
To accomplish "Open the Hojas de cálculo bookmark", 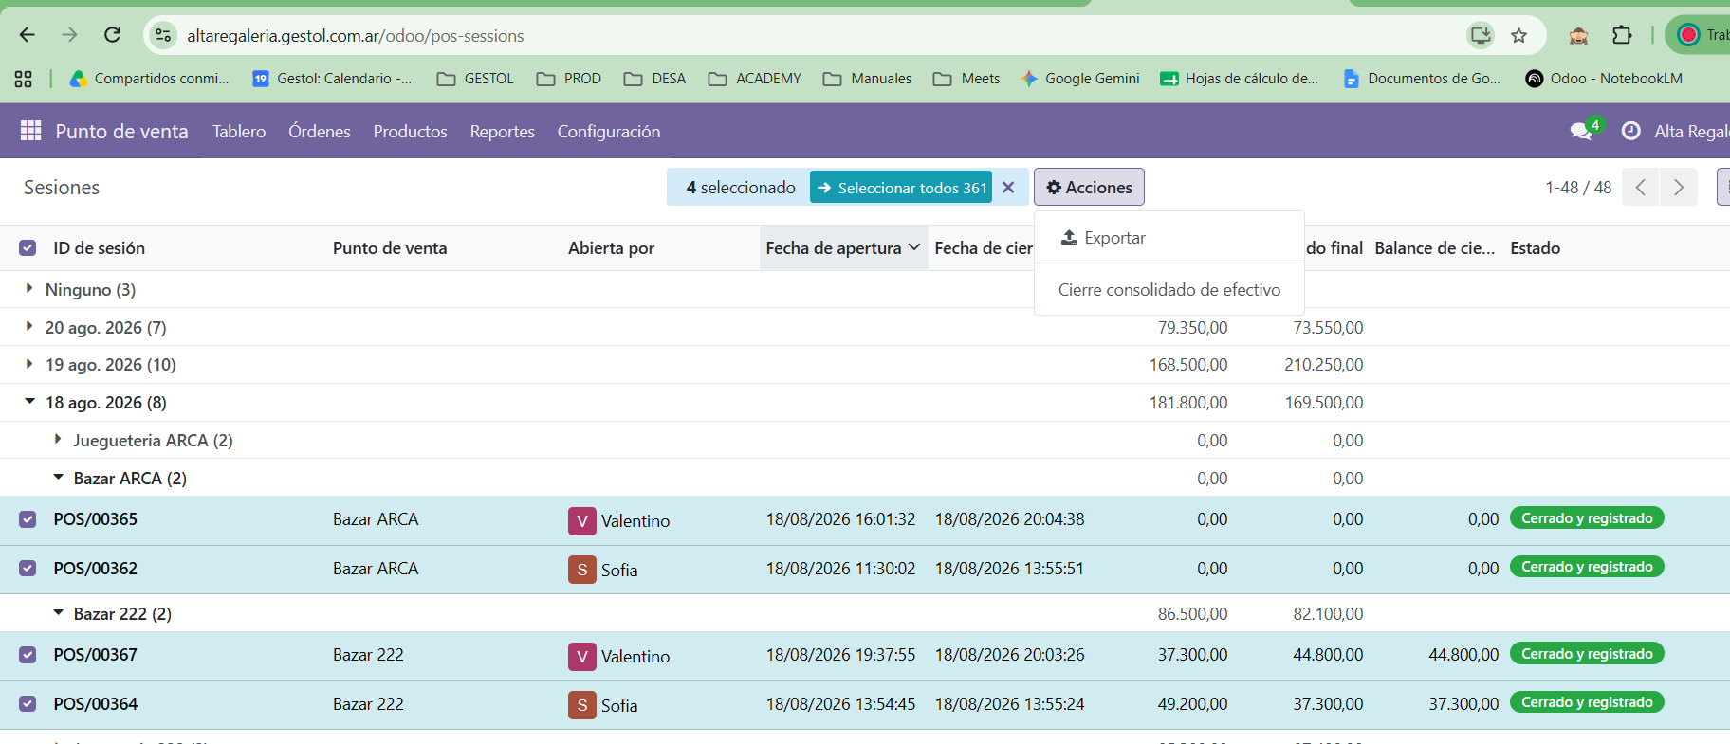I will (x=1240, y=79).
